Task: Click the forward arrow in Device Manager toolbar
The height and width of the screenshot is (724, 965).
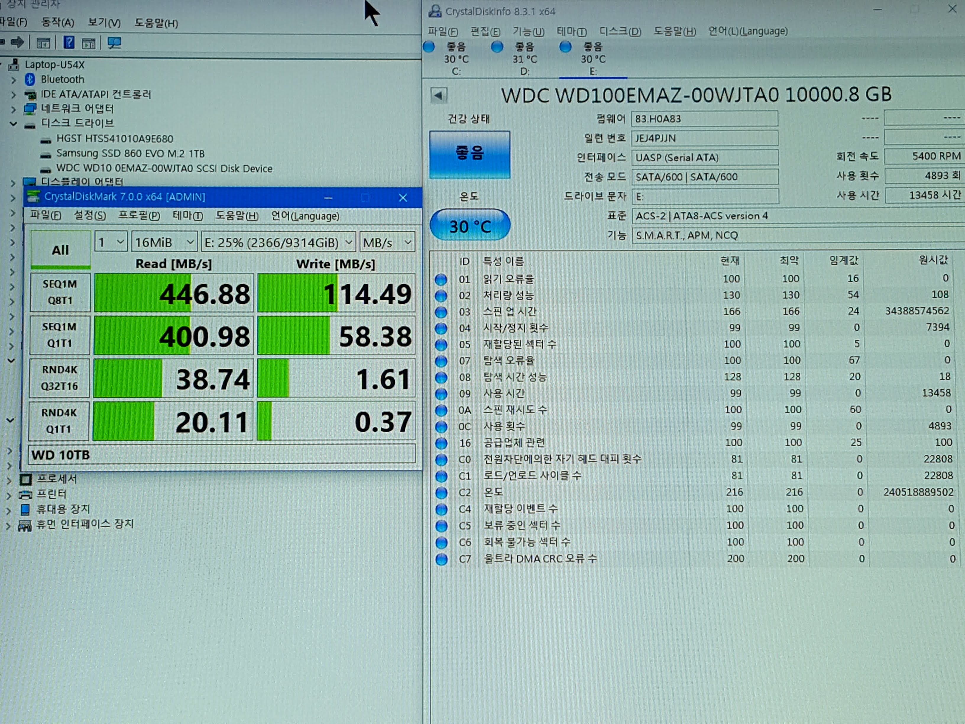Action: pos(17,42)
